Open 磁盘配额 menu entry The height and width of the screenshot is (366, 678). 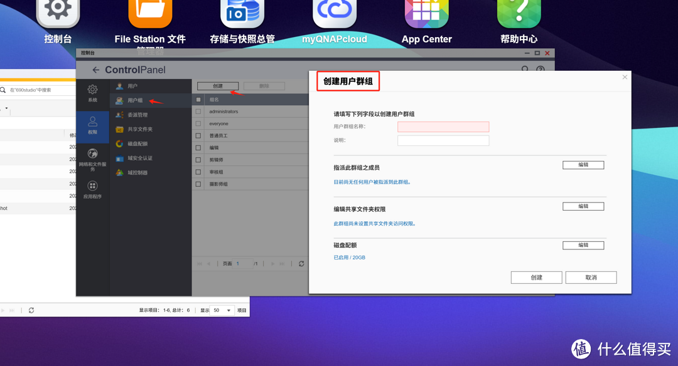(137, 144)
